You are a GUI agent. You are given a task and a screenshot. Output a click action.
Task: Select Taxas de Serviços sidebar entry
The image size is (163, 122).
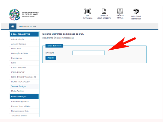coord(18,86)
